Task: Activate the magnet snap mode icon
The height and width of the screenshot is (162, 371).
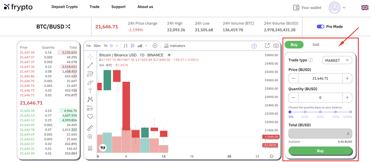Action: (90, 148)
